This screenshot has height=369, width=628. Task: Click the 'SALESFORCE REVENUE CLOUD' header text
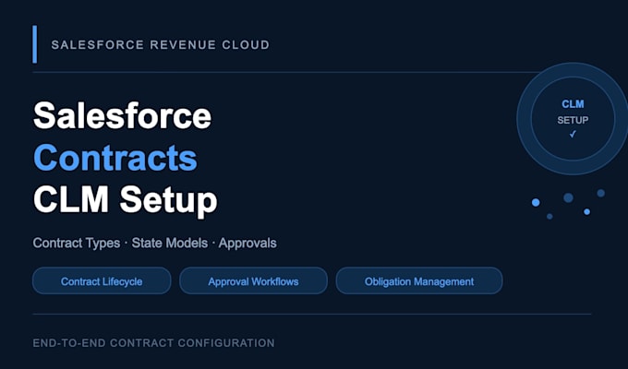tap(160, 44)
